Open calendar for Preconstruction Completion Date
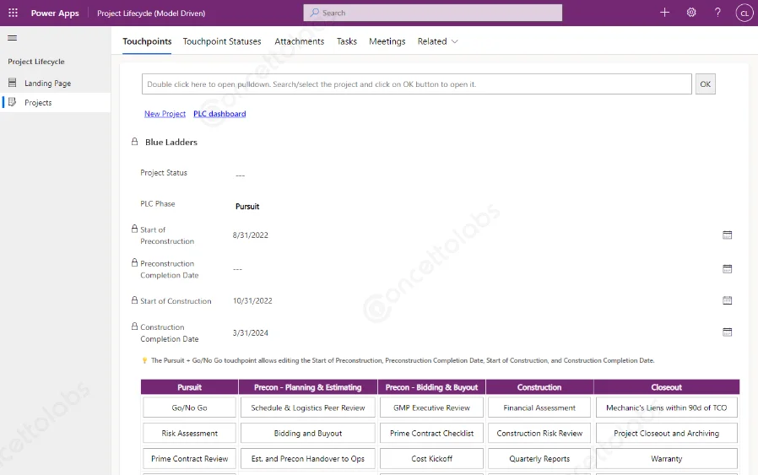The image size is (758, 475). (727, 269)
